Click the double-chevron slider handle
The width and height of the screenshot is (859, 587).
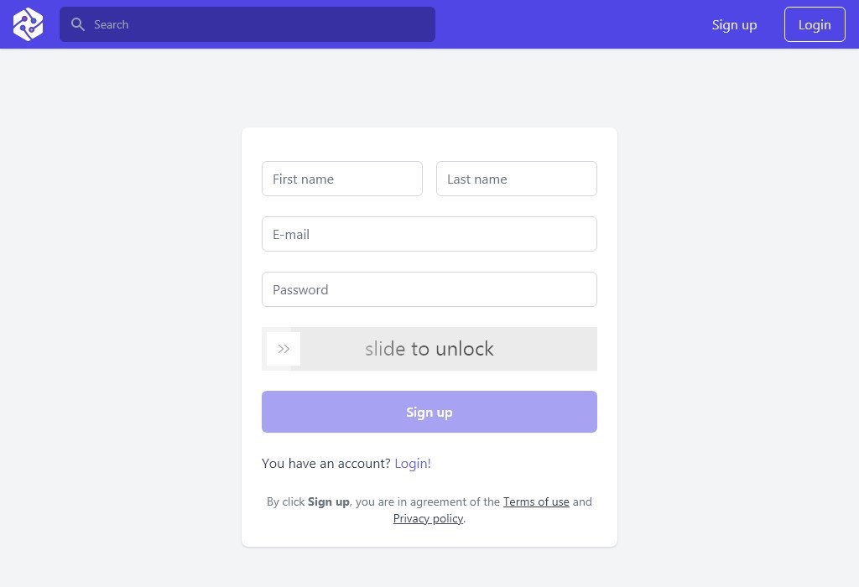pos(284,349)
